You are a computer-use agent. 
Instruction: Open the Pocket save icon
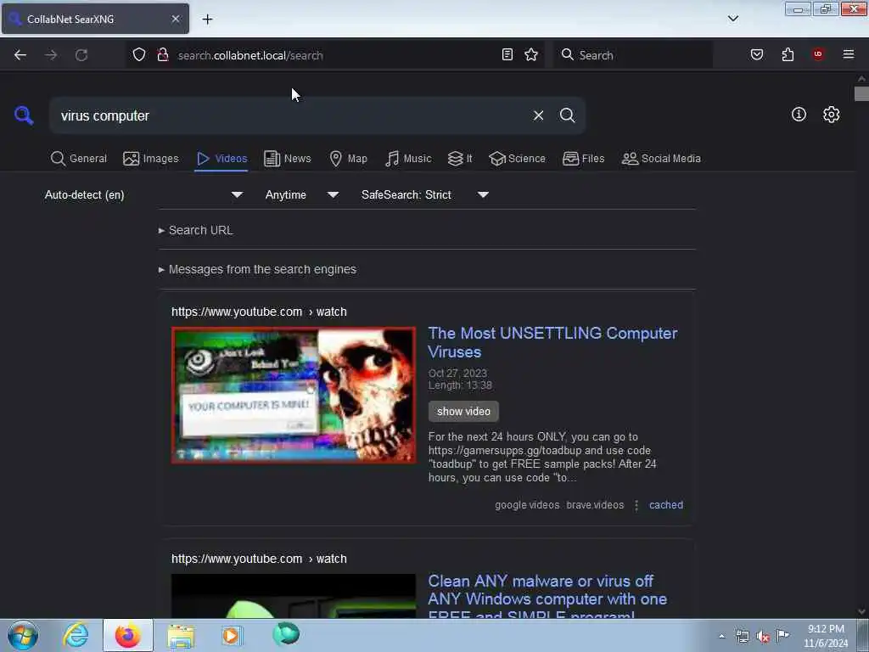757,54
